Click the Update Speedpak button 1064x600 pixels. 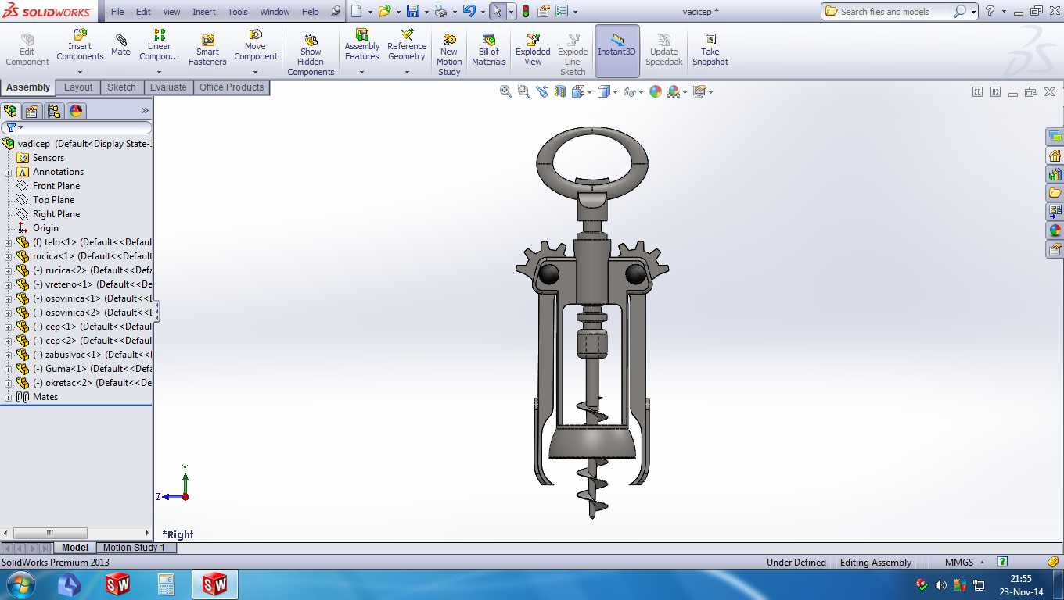click(x=663, y=50)
